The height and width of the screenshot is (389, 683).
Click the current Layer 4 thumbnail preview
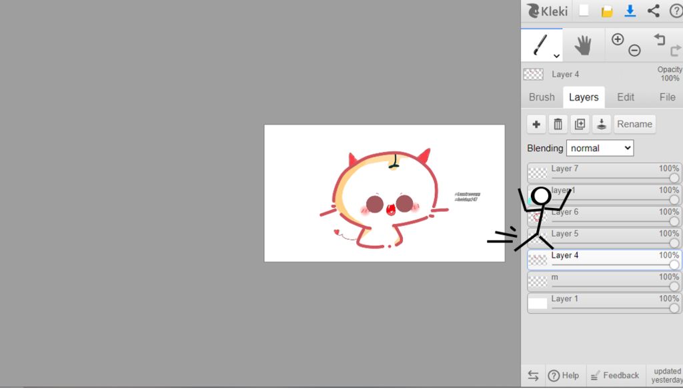pos(533,75)
